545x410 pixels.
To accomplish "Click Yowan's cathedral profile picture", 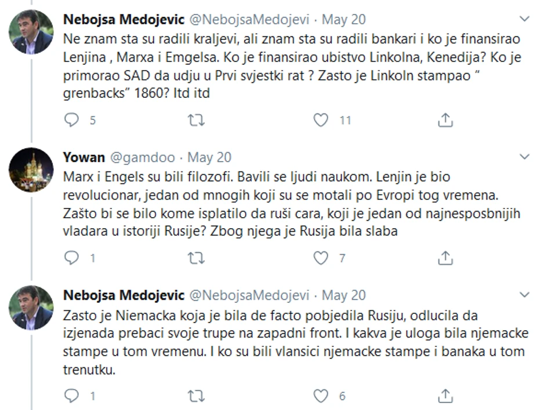I will tap(31, 170).
